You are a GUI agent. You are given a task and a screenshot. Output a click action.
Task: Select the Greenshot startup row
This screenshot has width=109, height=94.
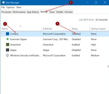[55, 45]
